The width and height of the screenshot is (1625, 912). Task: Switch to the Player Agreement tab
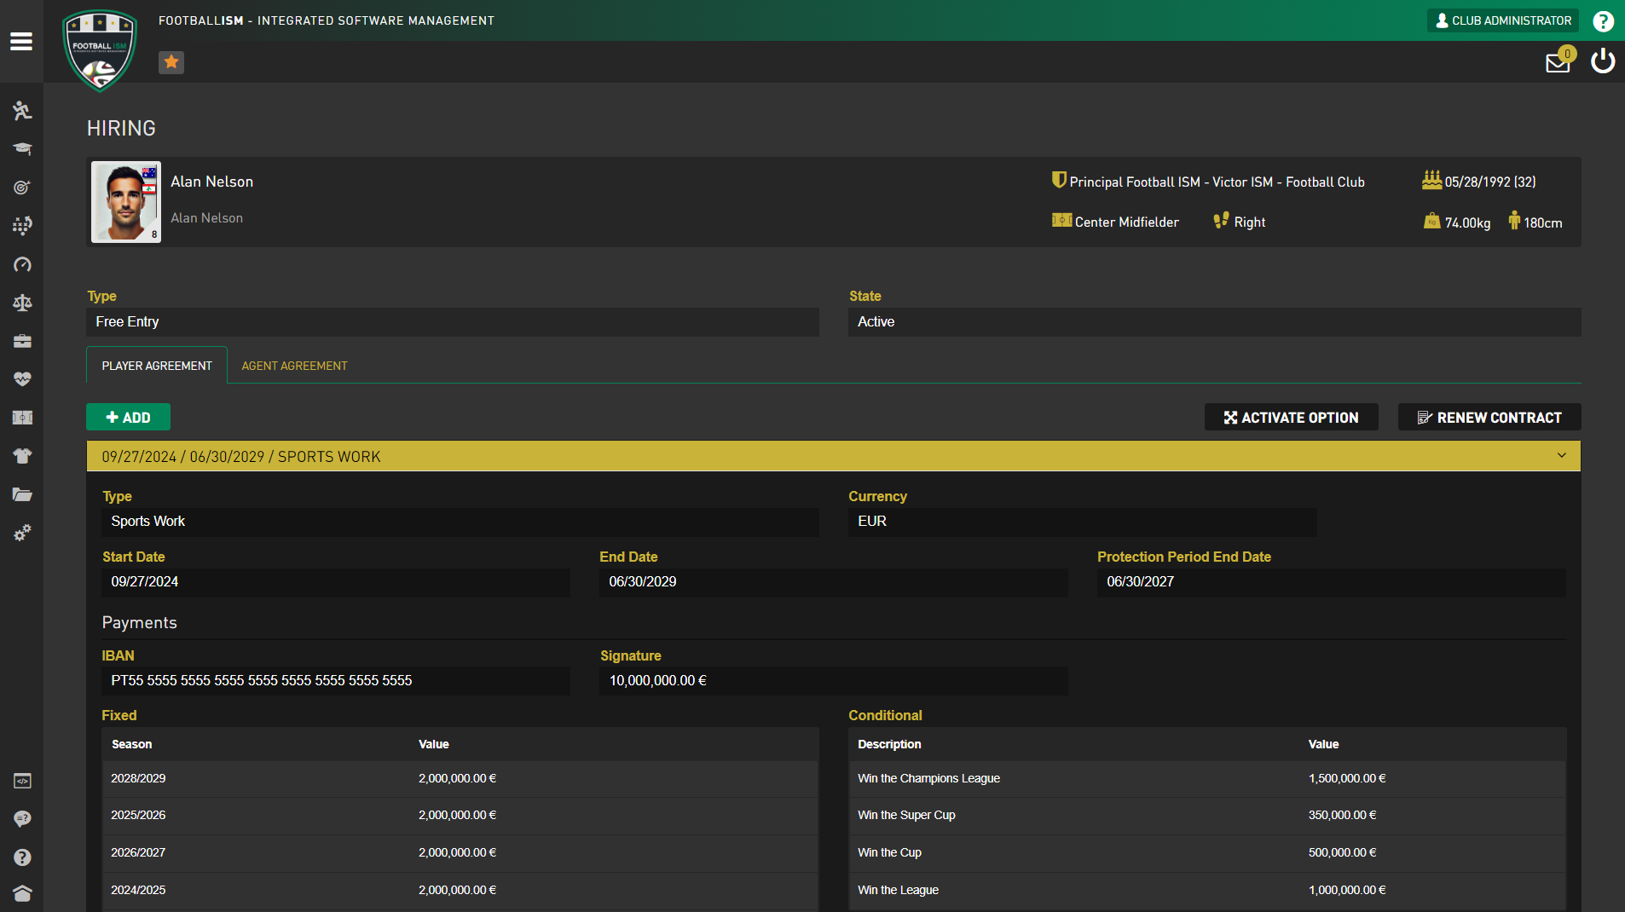tap(157, 366)
